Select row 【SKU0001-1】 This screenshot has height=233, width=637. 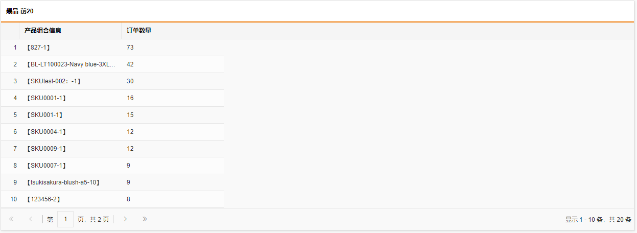tap(112, 98)
